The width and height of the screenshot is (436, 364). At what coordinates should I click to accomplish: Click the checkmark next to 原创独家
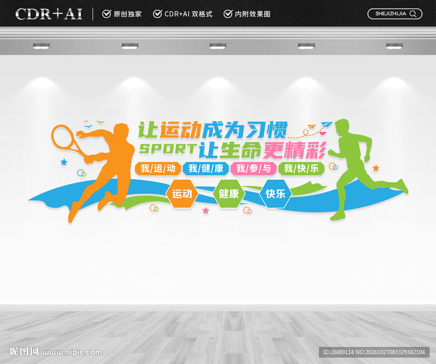point(106,14)
